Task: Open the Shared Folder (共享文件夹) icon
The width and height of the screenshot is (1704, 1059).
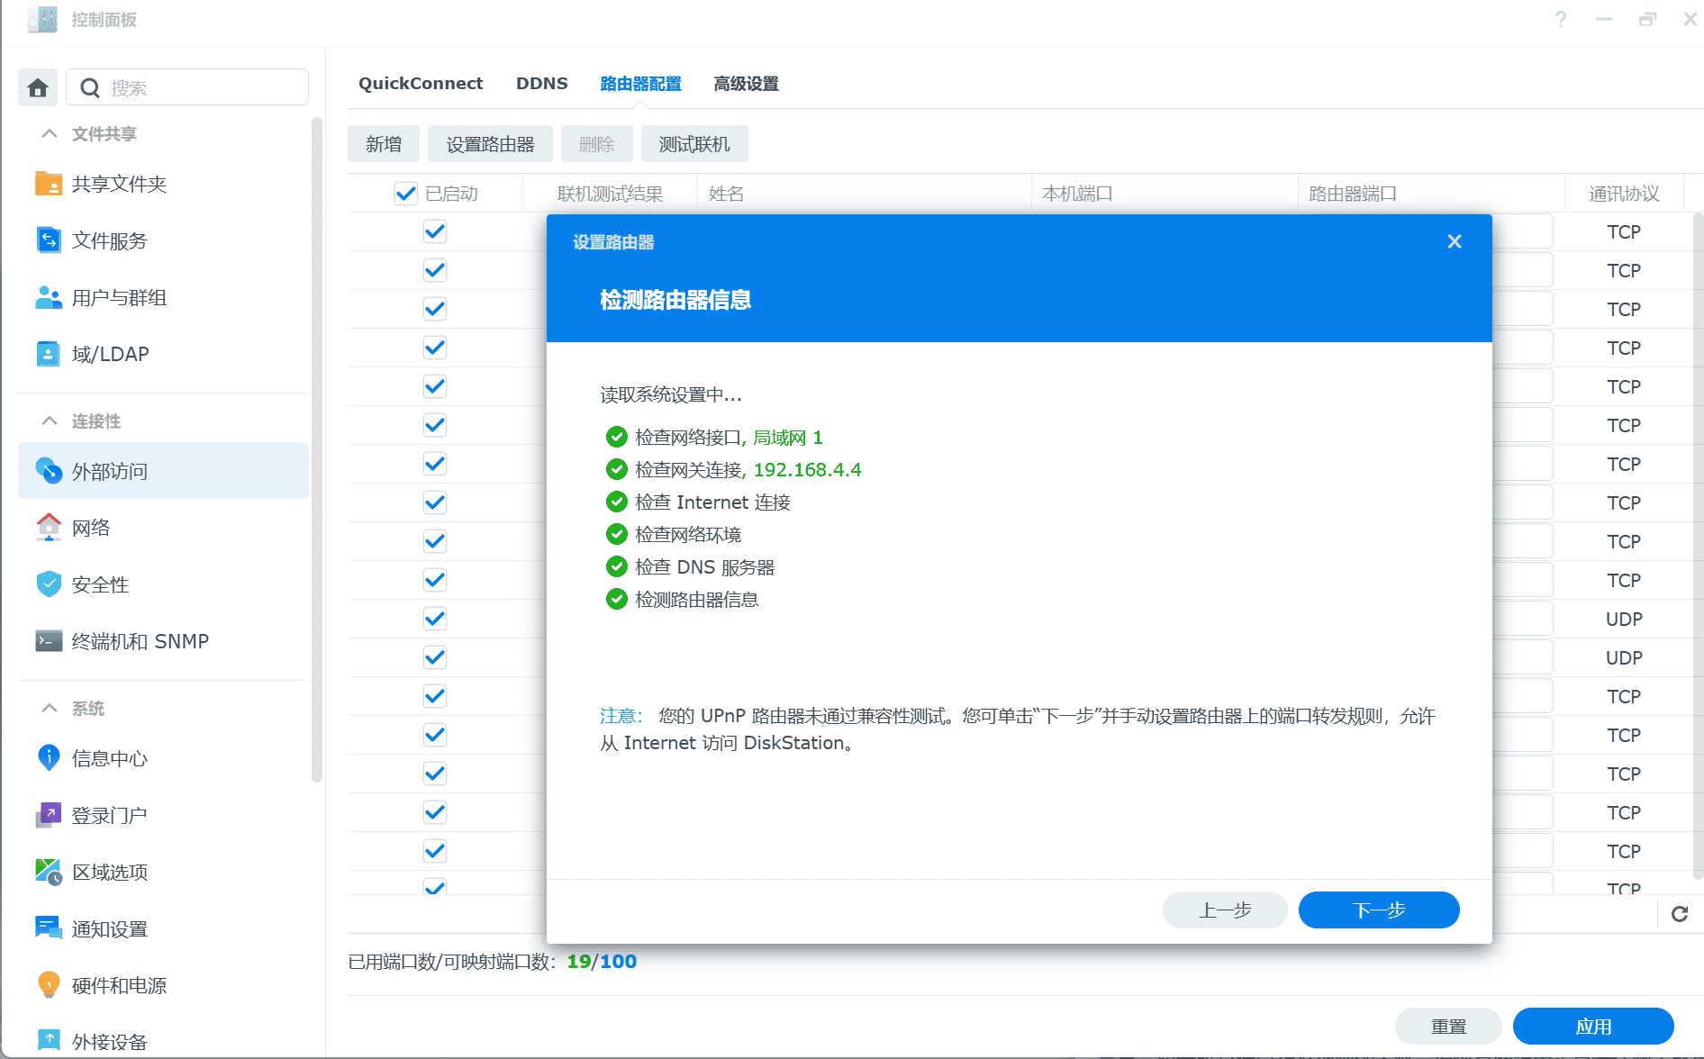Action: [49, 184]
